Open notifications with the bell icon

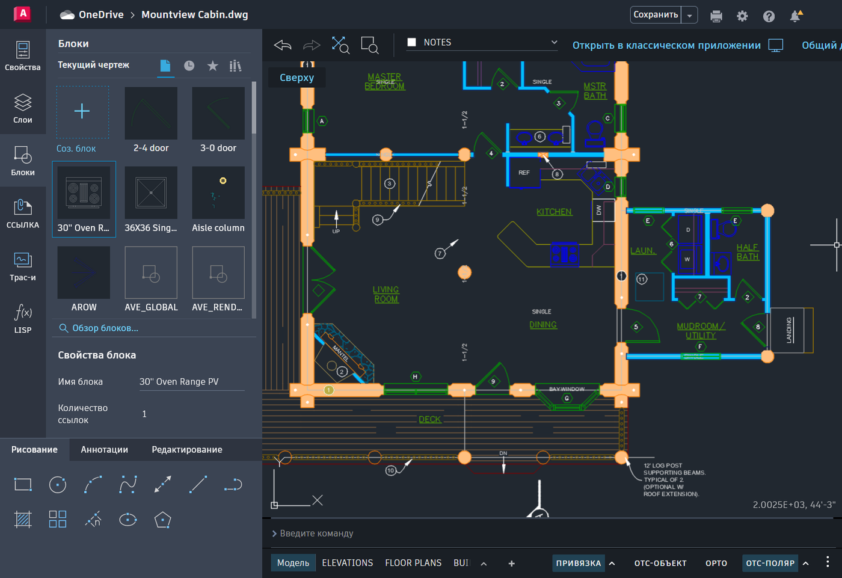click(796, 16)
